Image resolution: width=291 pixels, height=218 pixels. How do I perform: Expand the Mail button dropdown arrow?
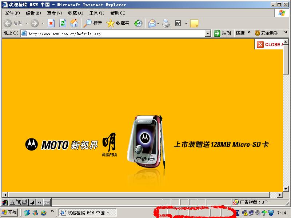click(158, 24)
